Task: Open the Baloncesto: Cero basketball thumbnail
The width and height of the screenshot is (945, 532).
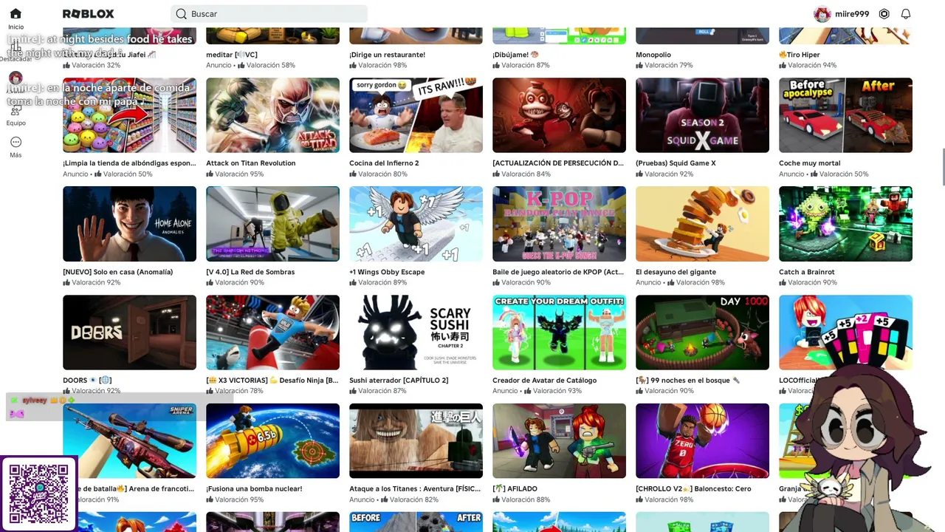Action: [702, 441]
